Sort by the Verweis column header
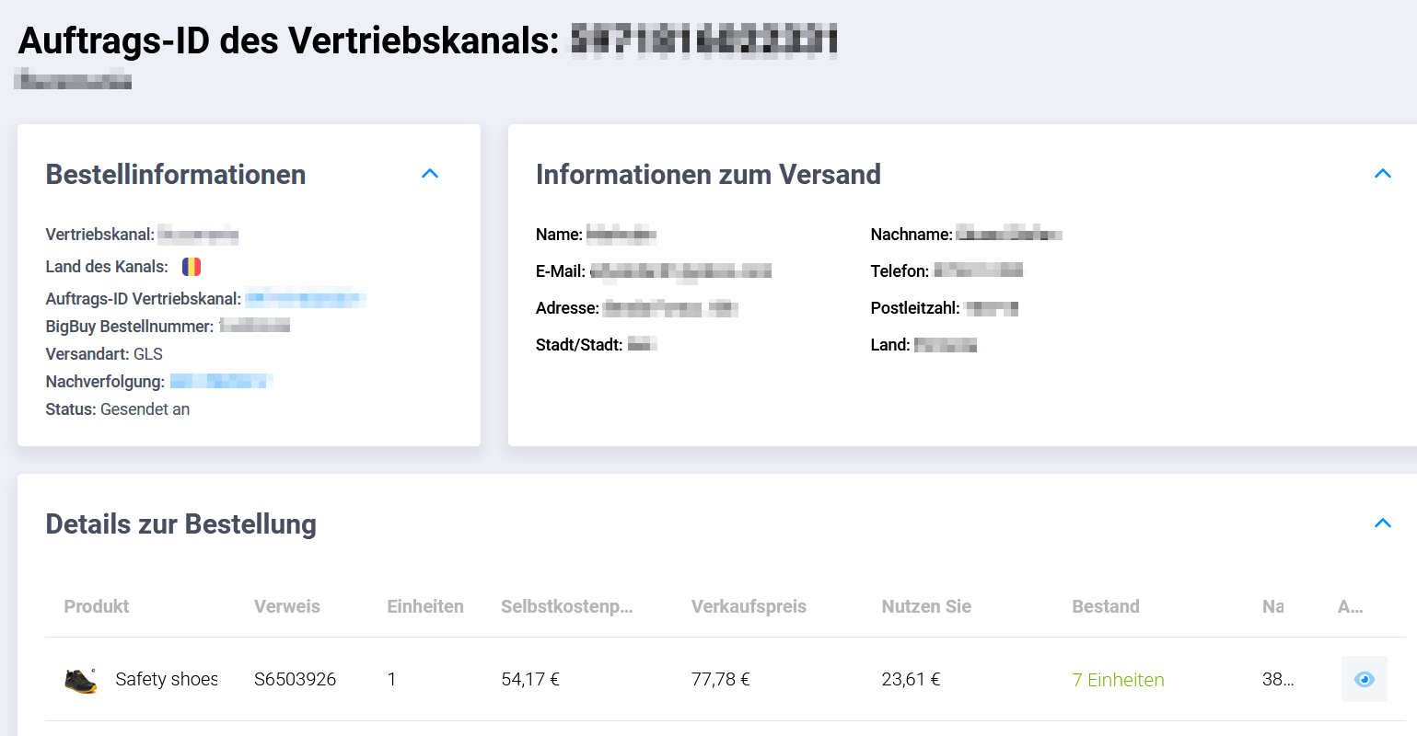Viewport: 1417px width, 736px height. [x=287, y=606]
